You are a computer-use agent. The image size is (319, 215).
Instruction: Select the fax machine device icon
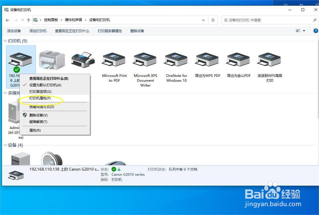[x=83, y=60]
